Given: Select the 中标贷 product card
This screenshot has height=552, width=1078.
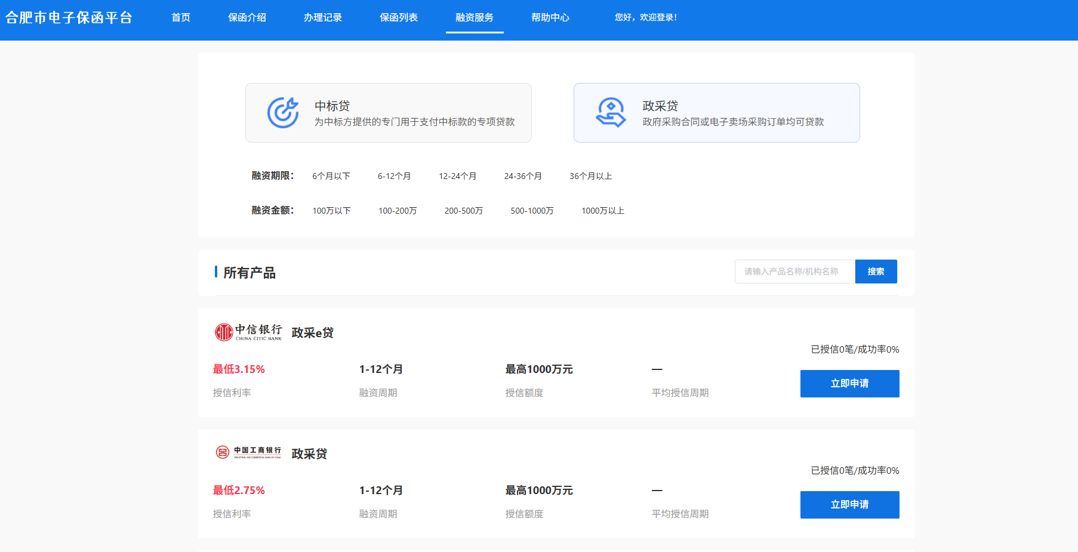Looking at the screenshot, I should click(x=388, y=112).
